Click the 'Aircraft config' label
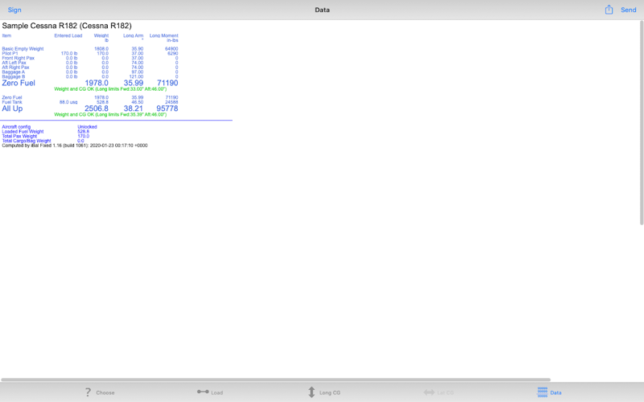644x402 pixels. (x=16, y=127)
